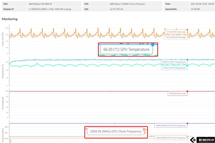Click the 'AMD Radeon RX 6800 XT' value
This screenshot has width=215, height=143.
40,4
